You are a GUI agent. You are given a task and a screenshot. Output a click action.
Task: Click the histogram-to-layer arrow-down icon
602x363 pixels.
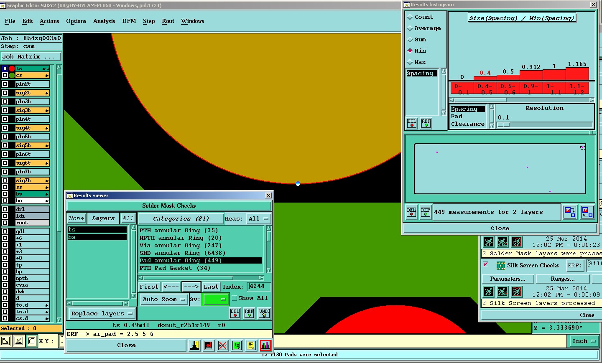(569, 212)
